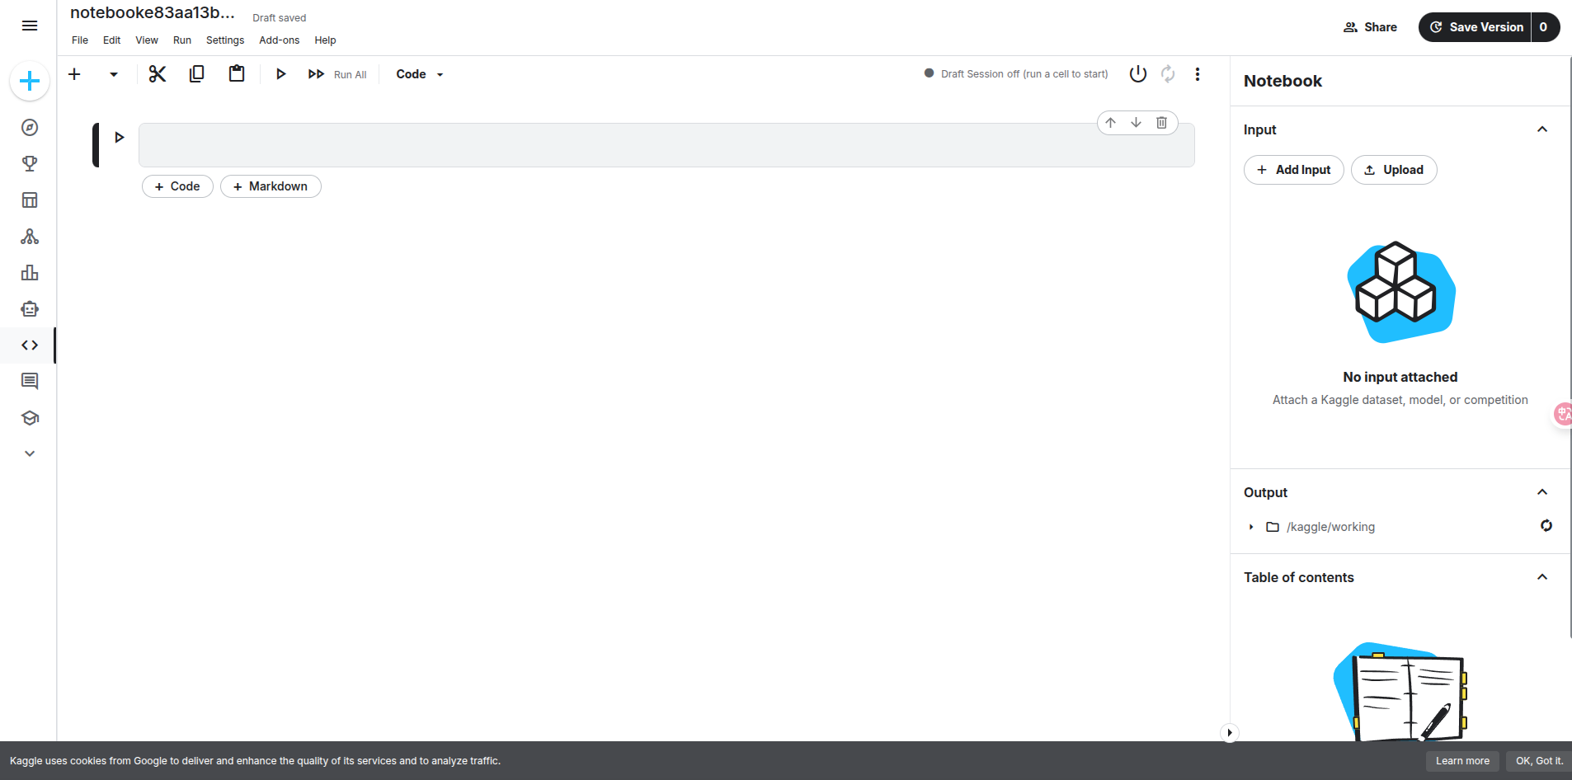1572x780 pixels.
Task: Select the Datasets icon in left sidebar
Action: (29, 200)
